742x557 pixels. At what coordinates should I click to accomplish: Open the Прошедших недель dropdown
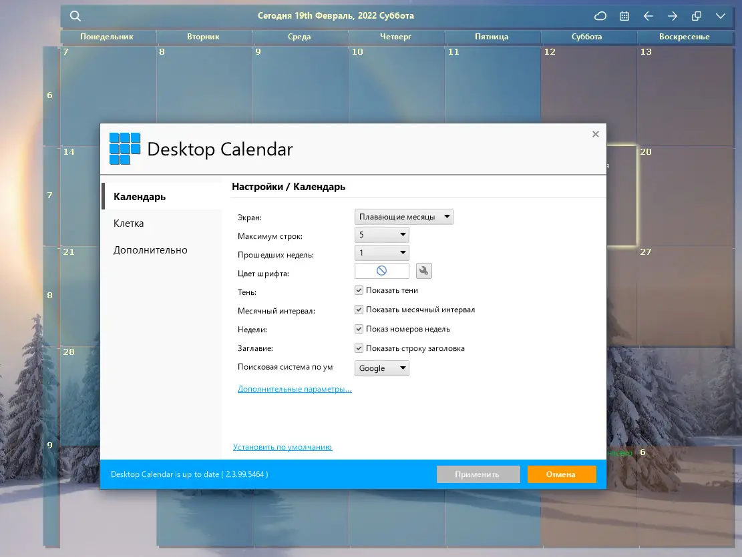(x=381, y=253)
